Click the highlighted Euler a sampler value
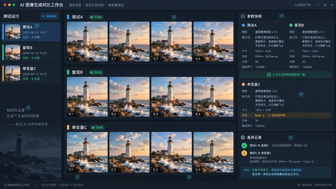Screen dimensions: 336x189 point(260,115)
